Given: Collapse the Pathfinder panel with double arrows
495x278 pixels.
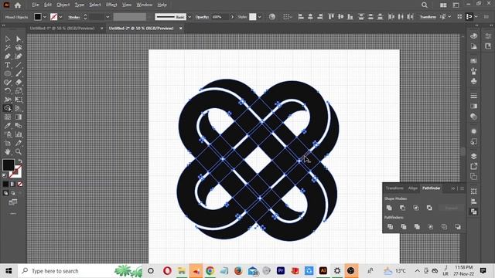Looking at the screenshot, I should (x=453, y=188).
